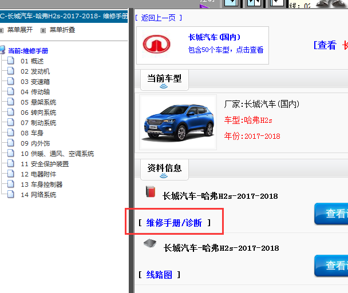Open the 长城汽车 (国内) brand link

tap(215, 37)
